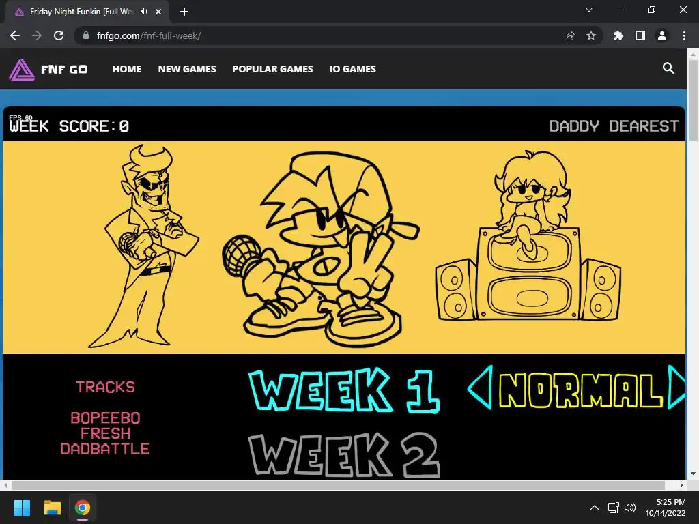Click the Girlfriend on speakers art
Image resolution: width=699 pixels, height=524 pixels.
tap(528, 235)
